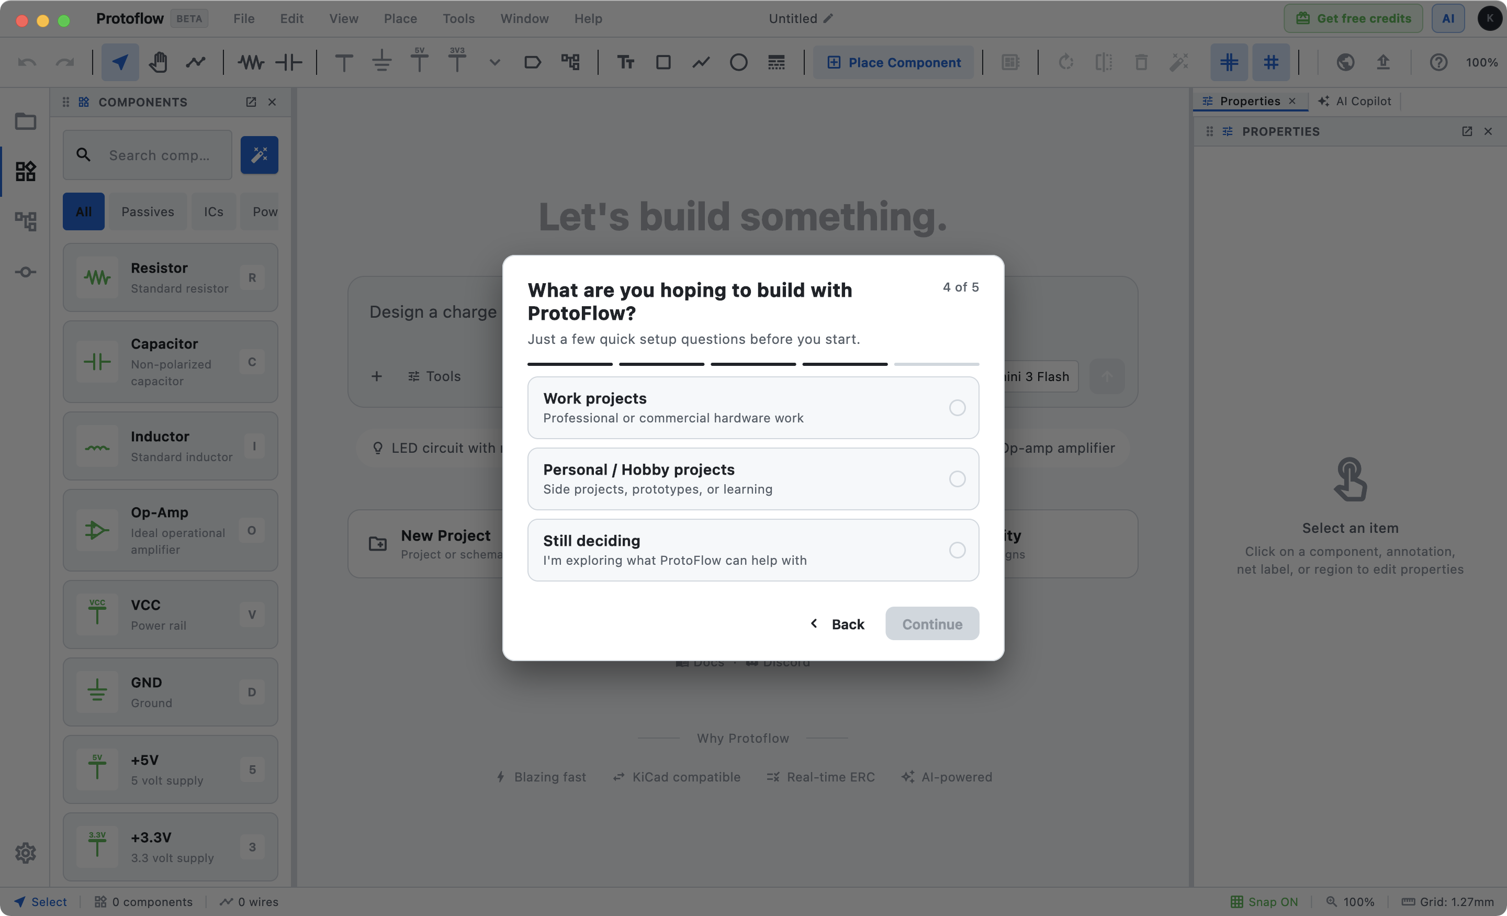
Task: Choose the wire drawing tool
Action: pyautogui.click(x=196, y=62)
